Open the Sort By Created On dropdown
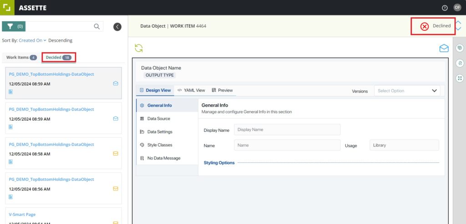Image resolution: width=466 pixels, height=224 pixels. click(32, 40)
